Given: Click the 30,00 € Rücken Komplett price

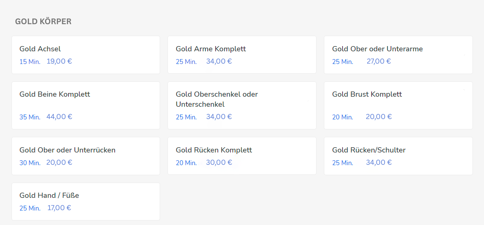Looking at the screenshot, I should point(219,163).
